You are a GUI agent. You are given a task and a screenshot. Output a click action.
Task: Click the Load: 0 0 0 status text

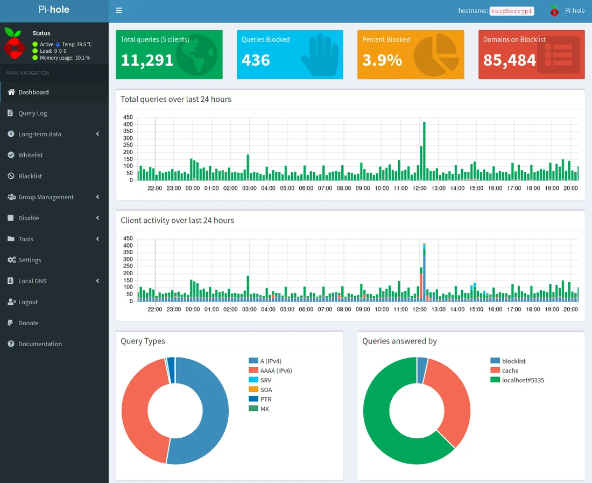(x=53, y=51)
